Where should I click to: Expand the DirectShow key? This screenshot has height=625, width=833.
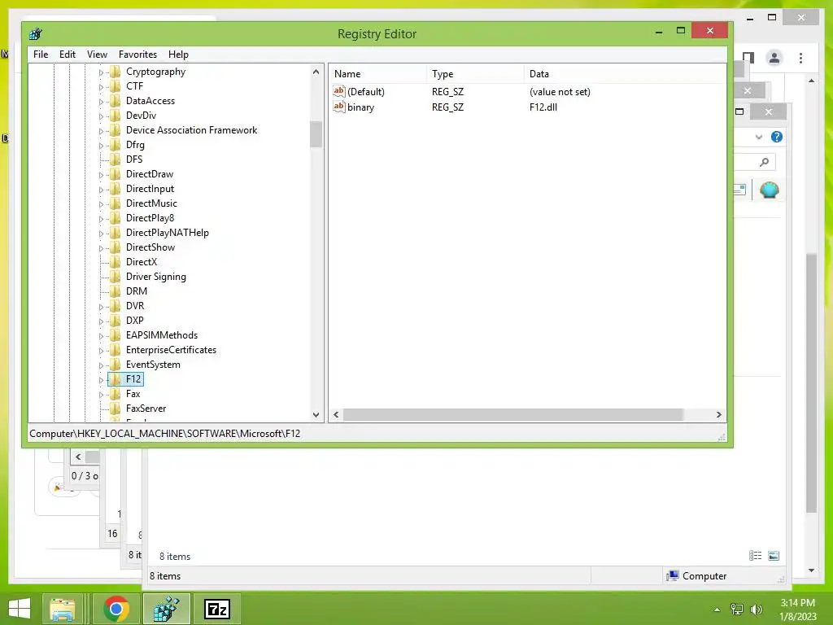[101, 248]
